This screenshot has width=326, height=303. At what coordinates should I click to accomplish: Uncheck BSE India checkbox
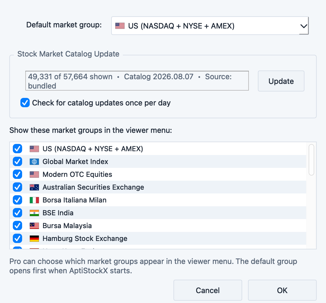[17, 213]
